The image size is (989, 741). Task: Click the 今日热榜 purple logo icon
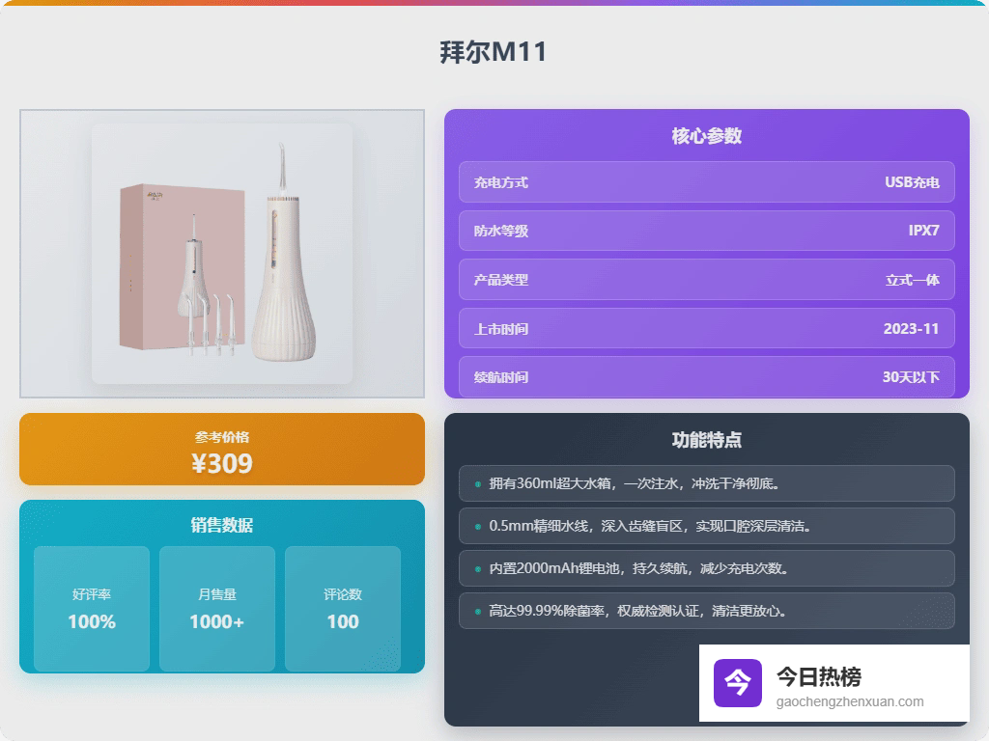[738, 683]
